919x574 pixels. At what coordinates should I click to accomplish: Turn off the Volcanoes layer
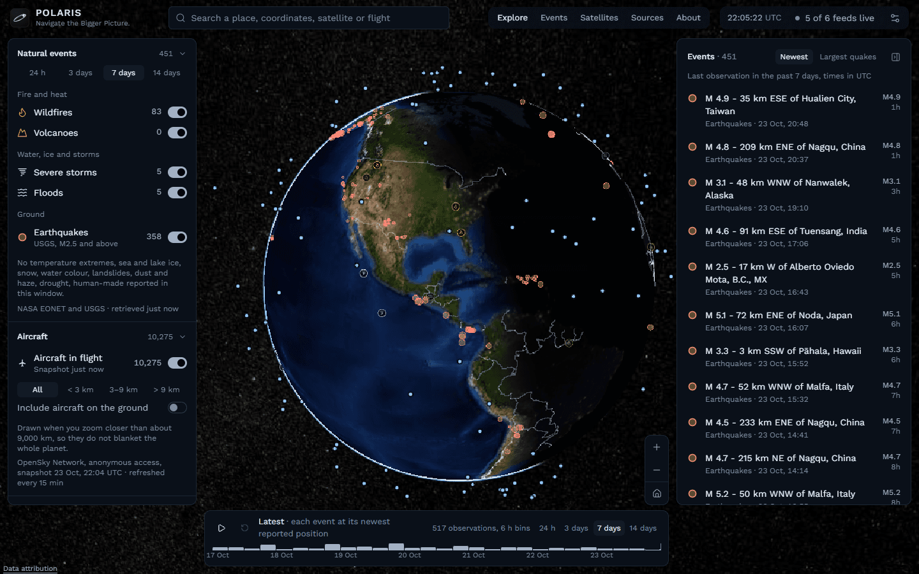click(177, 133)
